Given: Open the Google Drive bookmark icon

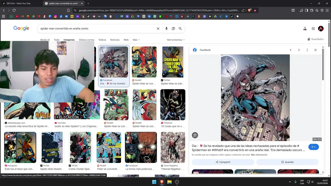Looking at the screenshot, I should pyautogui.click(x=33, y=16).
